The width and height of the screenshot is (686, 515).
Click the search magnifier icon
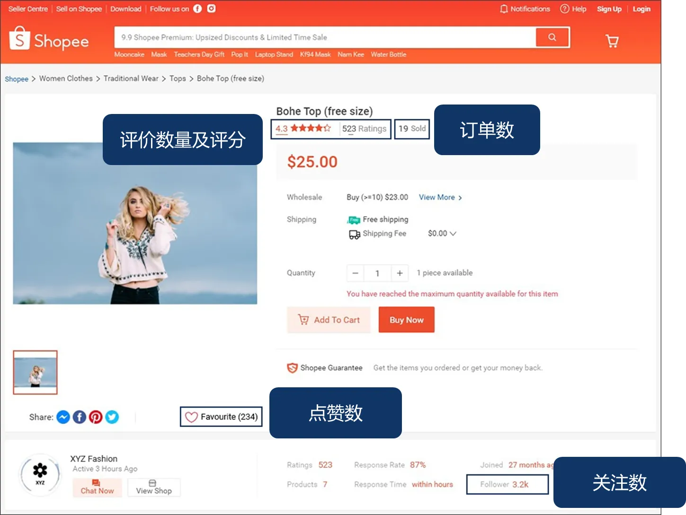click(x=552, y=37)
